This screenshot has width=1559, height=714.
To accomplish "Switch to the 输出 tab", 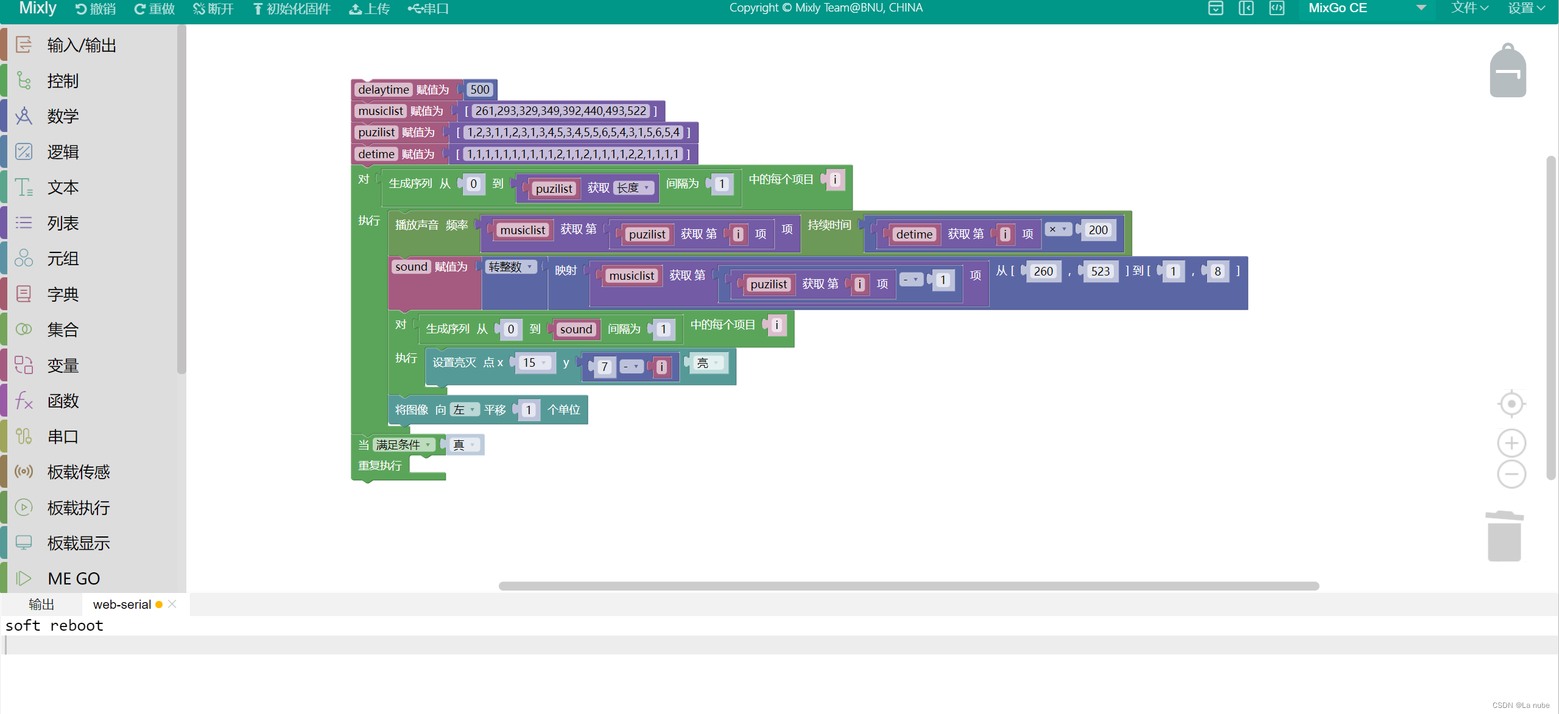I will [x=41, y=605].
